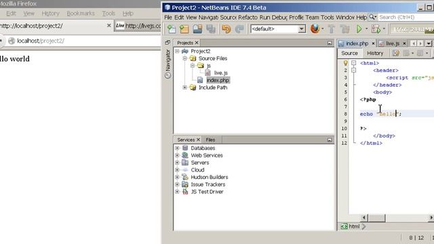Click the Clean and Build icon
The width and height of the screenshot is (434, 244).
point(344,28)
